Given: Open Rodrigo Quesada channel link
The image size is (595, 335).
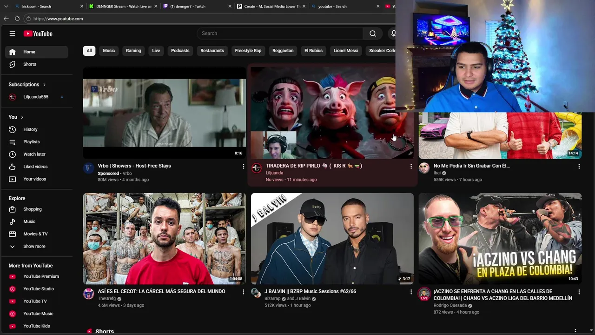Looking at the screenshot, I should pos(450,305).
